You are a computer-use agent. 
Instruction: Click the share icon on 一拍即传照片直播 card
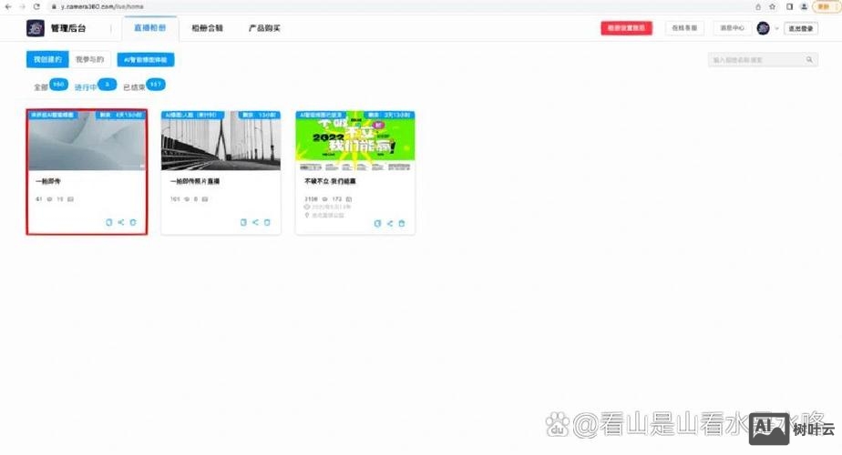(x=255, y=222)
